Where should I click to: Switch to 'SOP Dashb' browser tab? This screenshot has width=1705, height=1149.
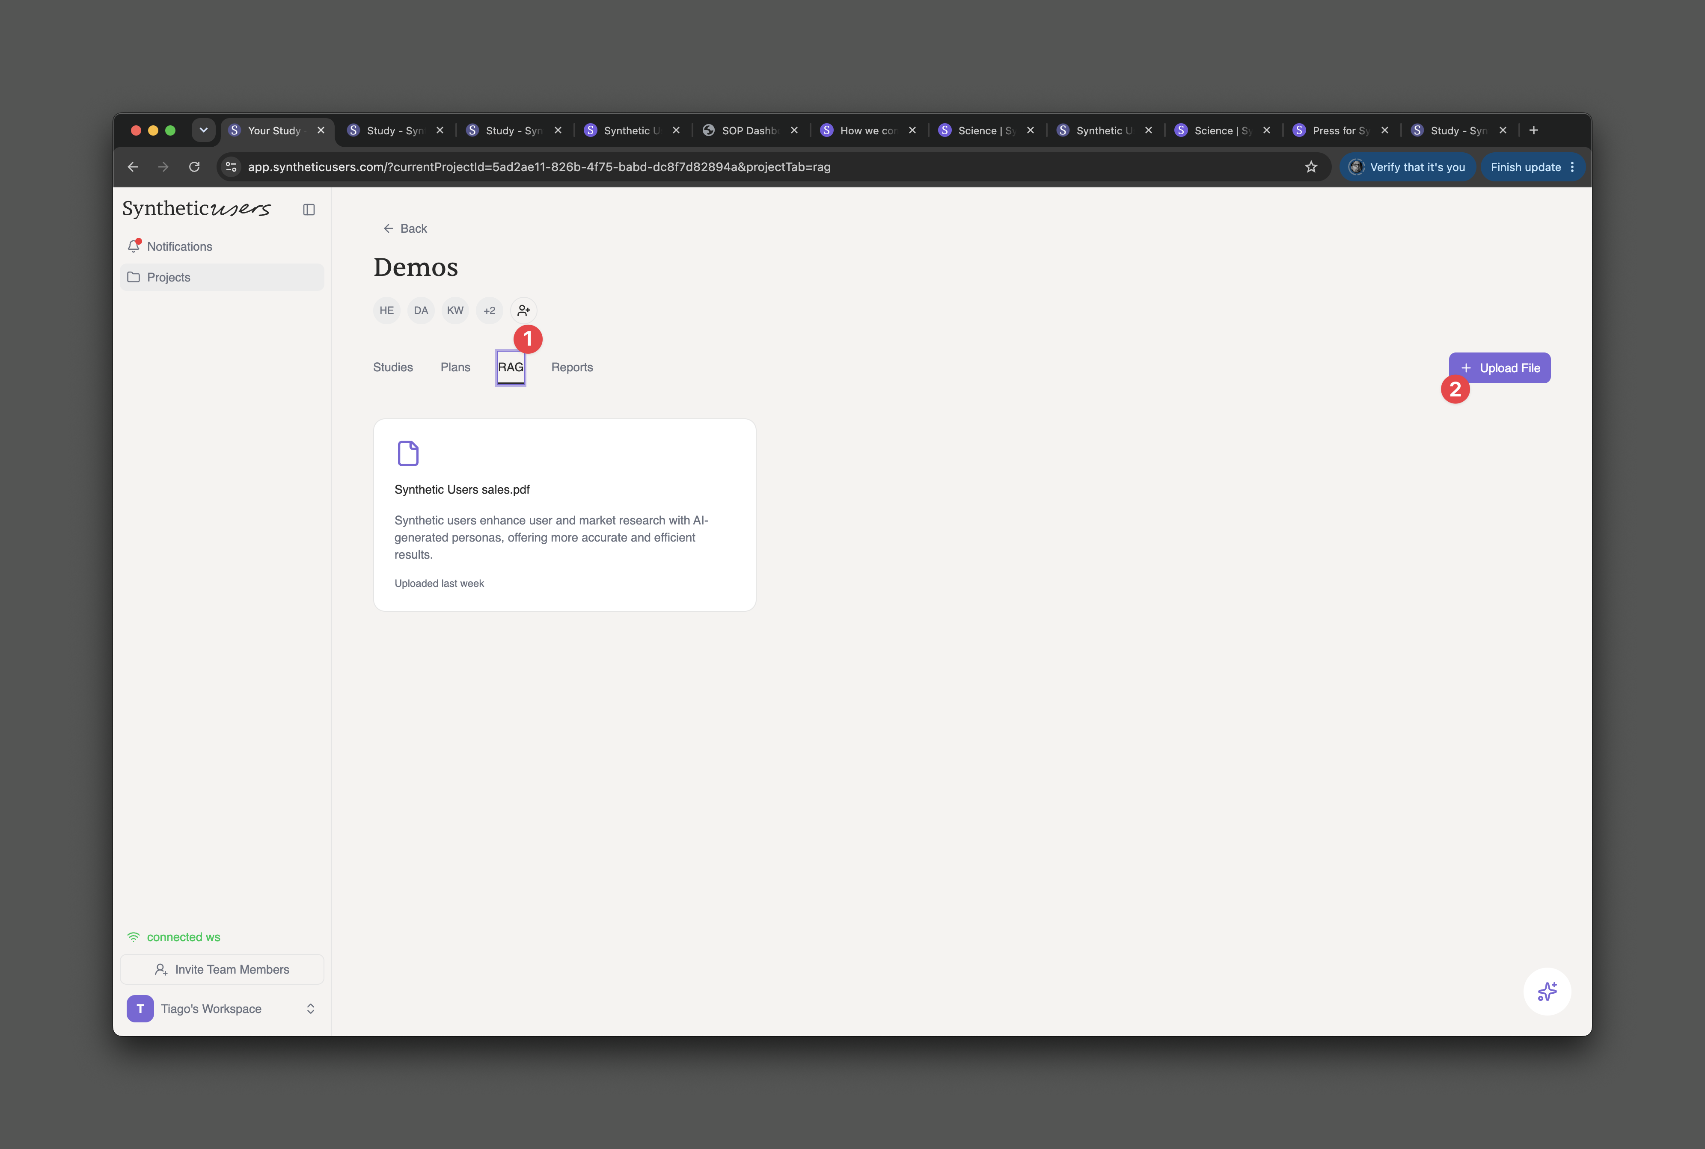point(750,130)
